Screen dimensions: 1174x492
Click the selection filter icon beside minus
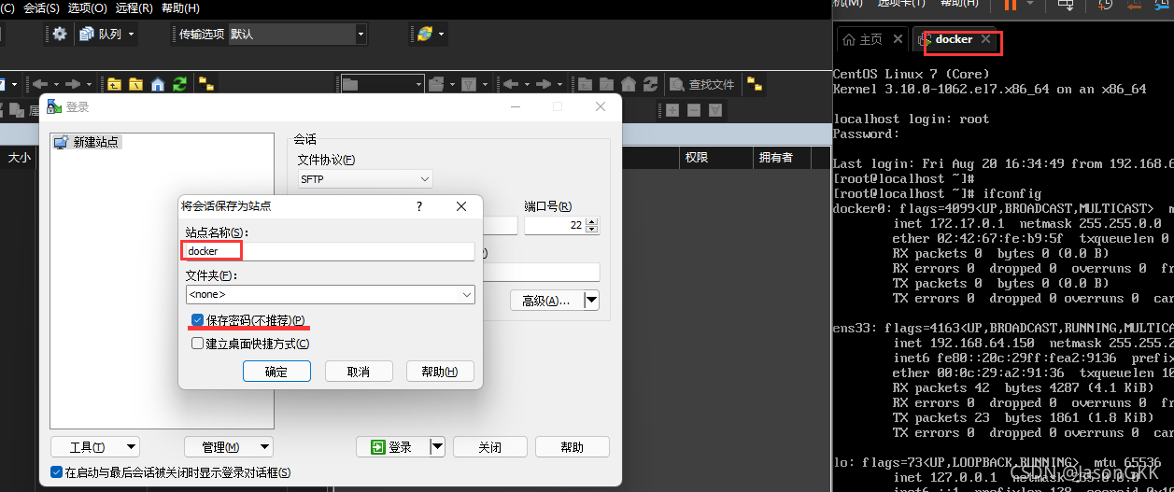point(714,110)
